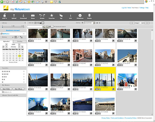This screenshot has width=155, height=122.
Task: Open the My Albums section header
Action: (x=13, y=85)
